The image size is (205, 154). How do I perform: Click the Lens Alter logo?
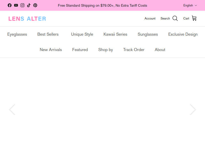click(x=27, y=19)
